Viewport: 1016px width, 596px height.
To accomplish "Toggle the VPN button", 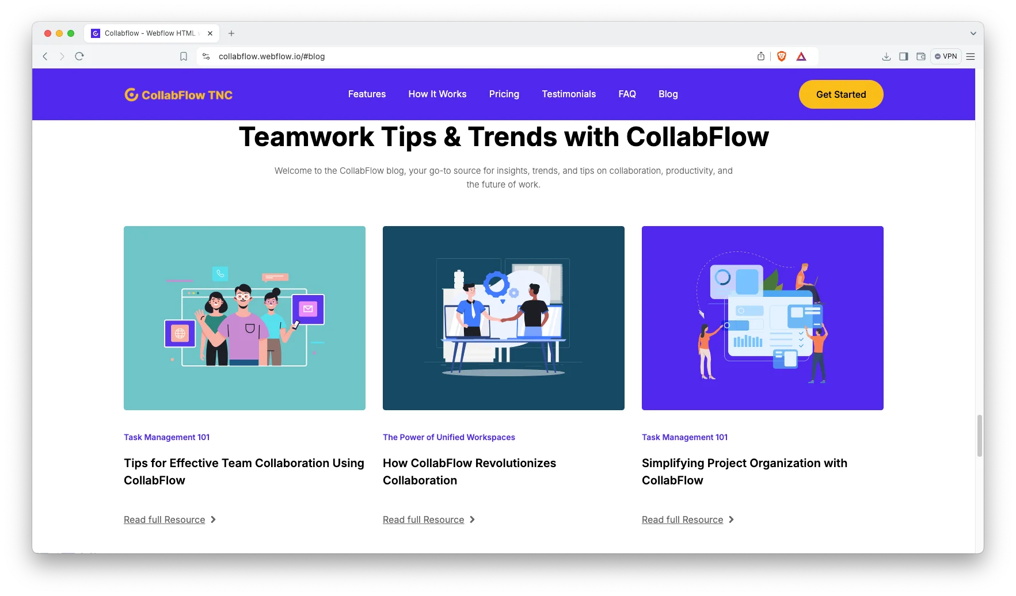I will (946, 56).
